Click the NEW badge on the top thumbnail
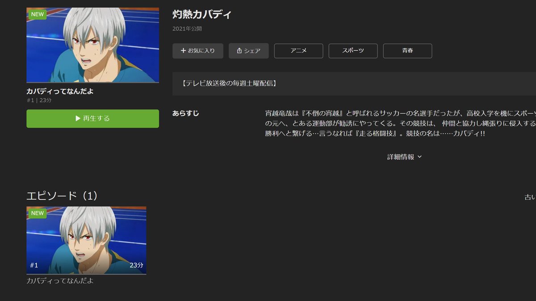 coord(37,14)
